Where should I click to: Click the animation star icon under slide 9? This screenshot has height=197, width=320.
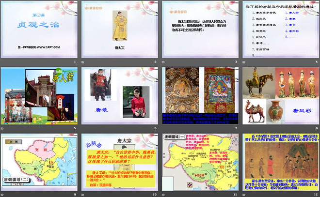tap(2, 195)
